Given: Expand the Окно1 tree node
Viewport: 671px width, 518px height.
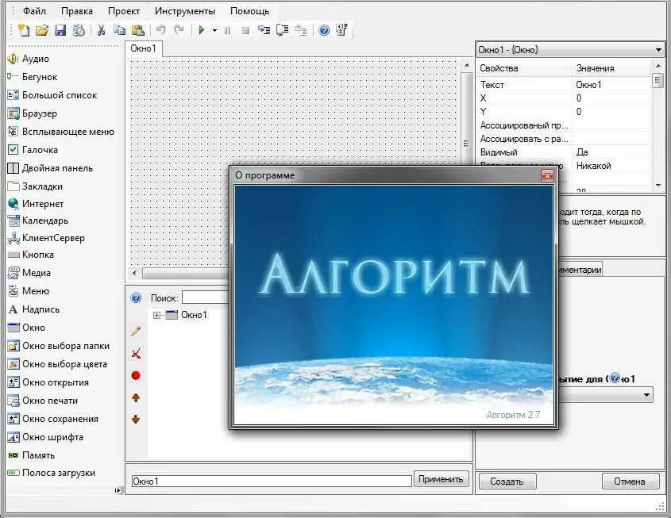Looking at the screenshot, I should point(156,316).
